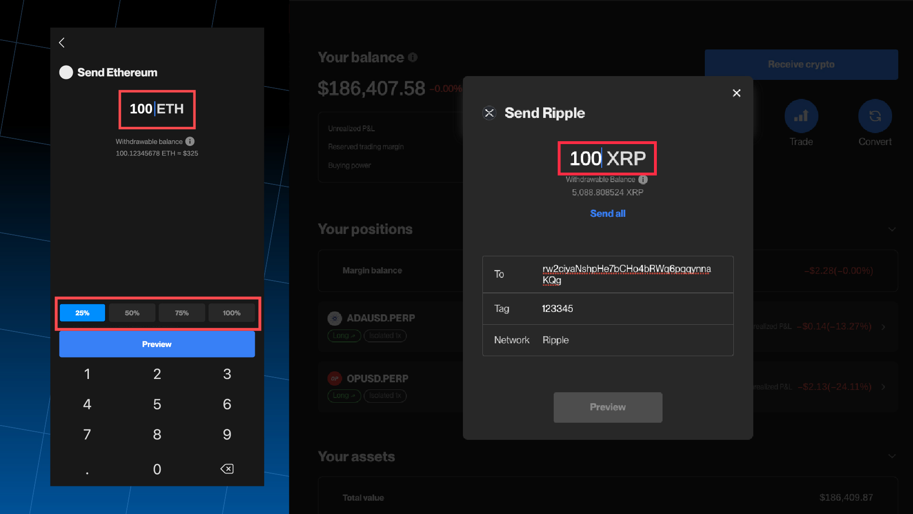
Task: Close the Send Ripple dialog
Action: click(x=737, y=93)
